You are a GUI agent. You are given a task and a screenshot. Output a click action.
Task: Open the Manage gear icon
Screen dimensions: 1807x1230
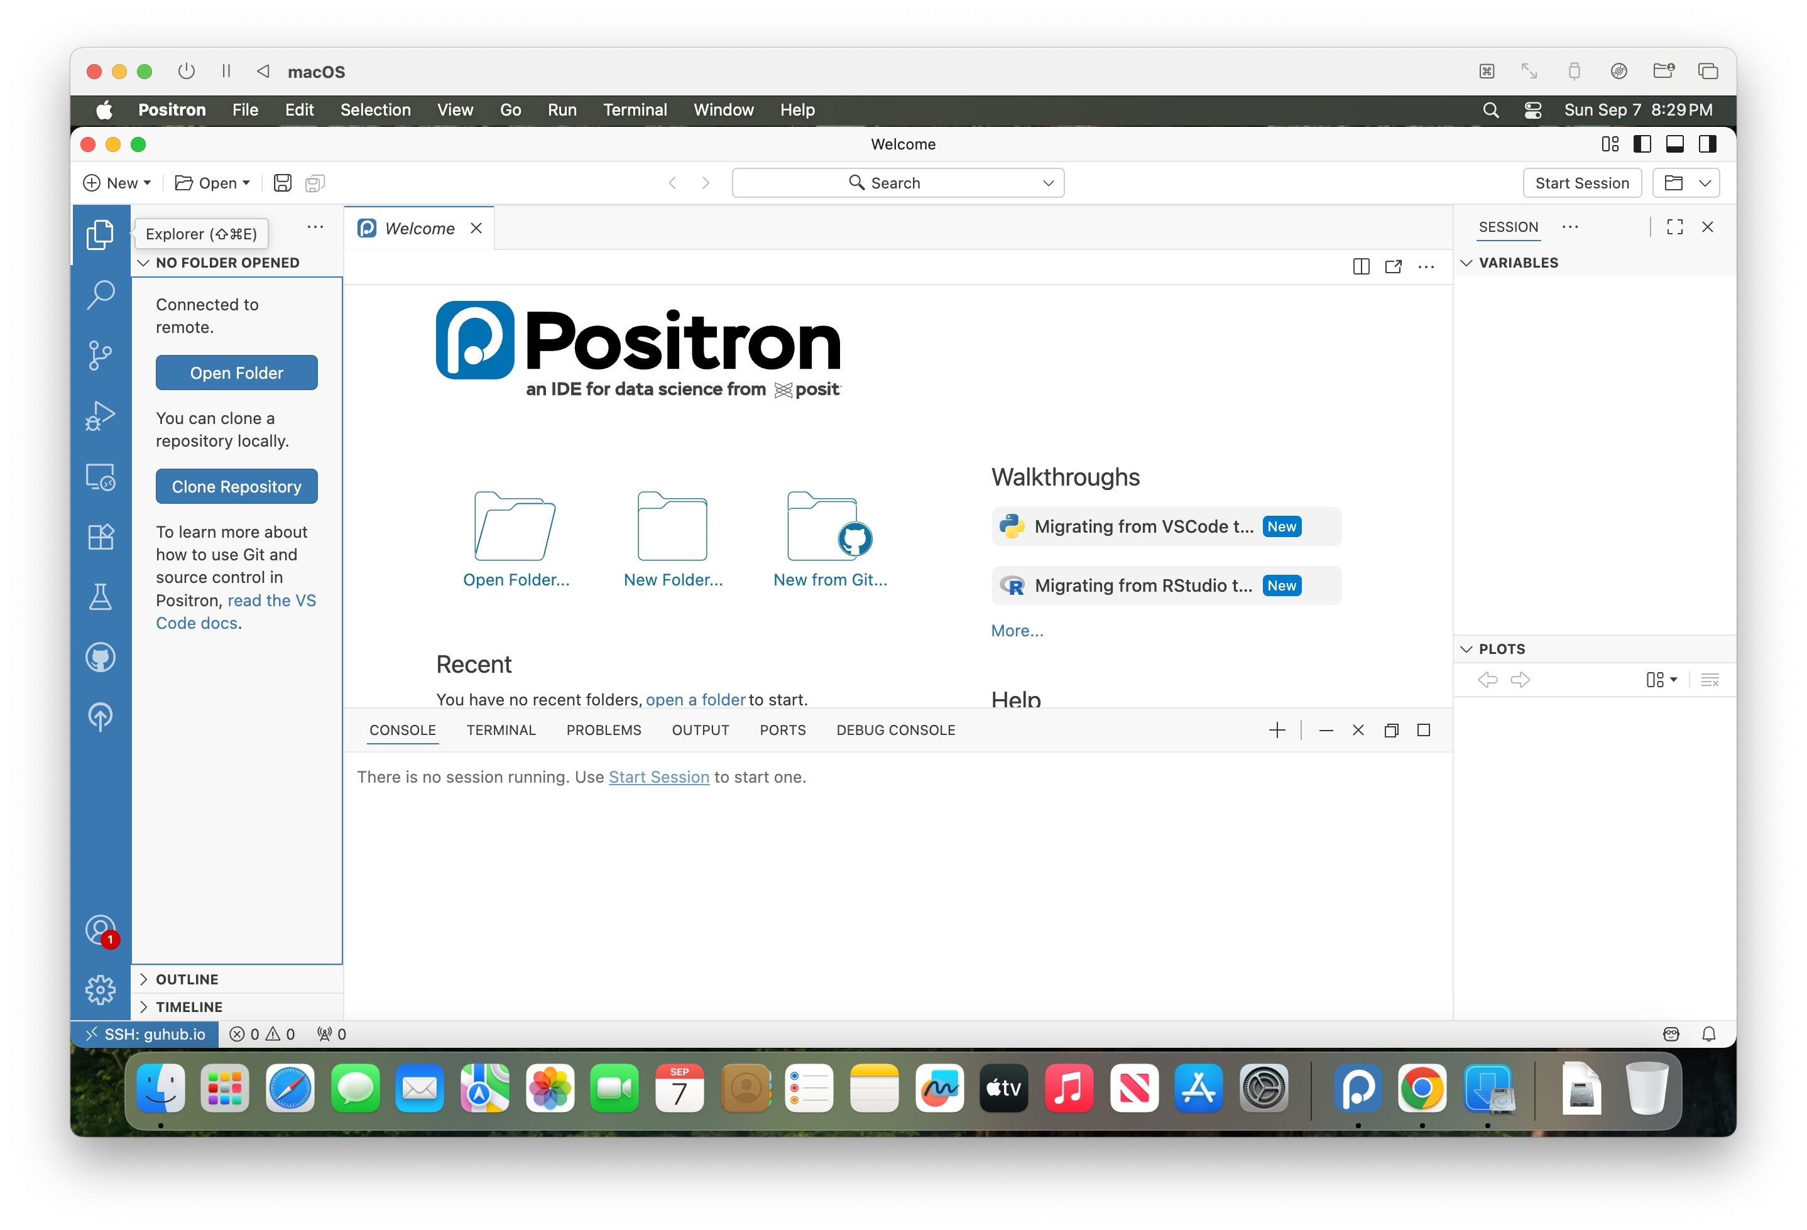[x=101, y=990]
